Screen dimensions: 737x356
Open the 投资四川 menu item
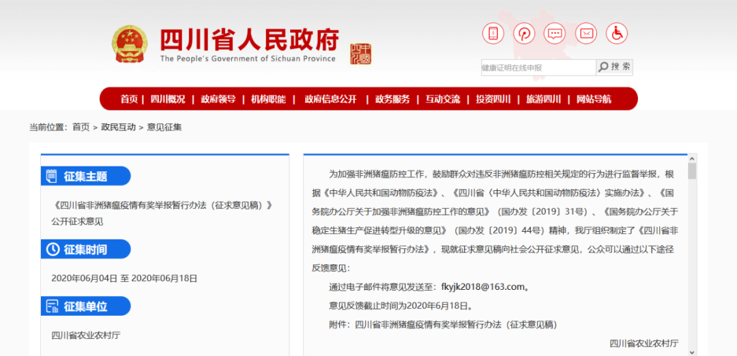tap(493, 99)
